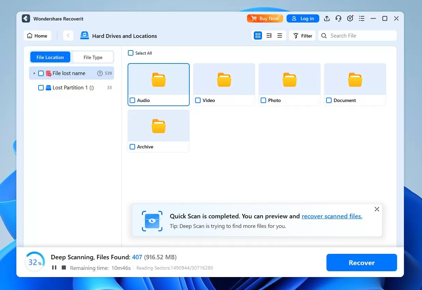422x290 pixels.
Task: Click the hexagon box icon in title bar
Action: (350, 18)
